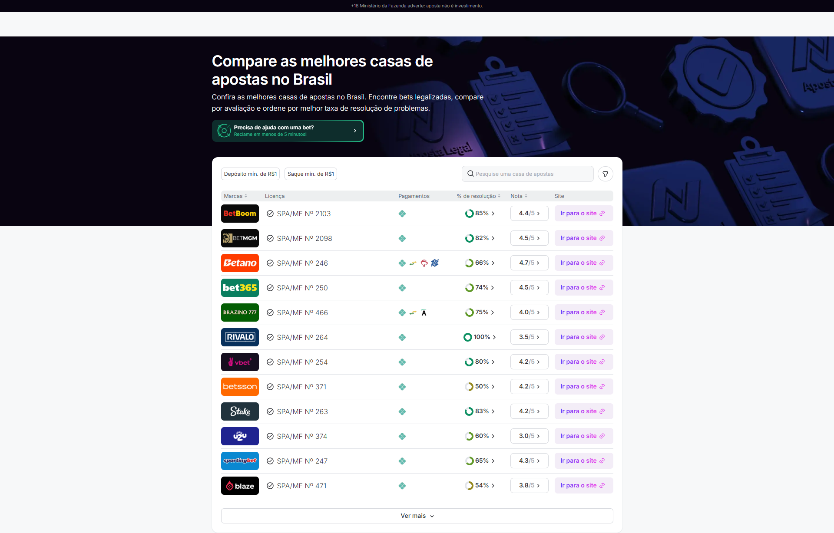Viewport: 834px width, 533px height.
Task: Open the uzu 3.0/5 rating details
Action: coord(529,436)
